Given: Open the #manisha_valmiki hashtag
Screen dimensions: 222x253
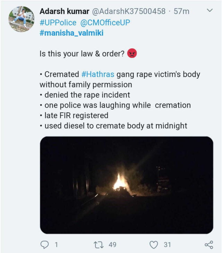Looking at the screenshot, I should pos(71,33).
